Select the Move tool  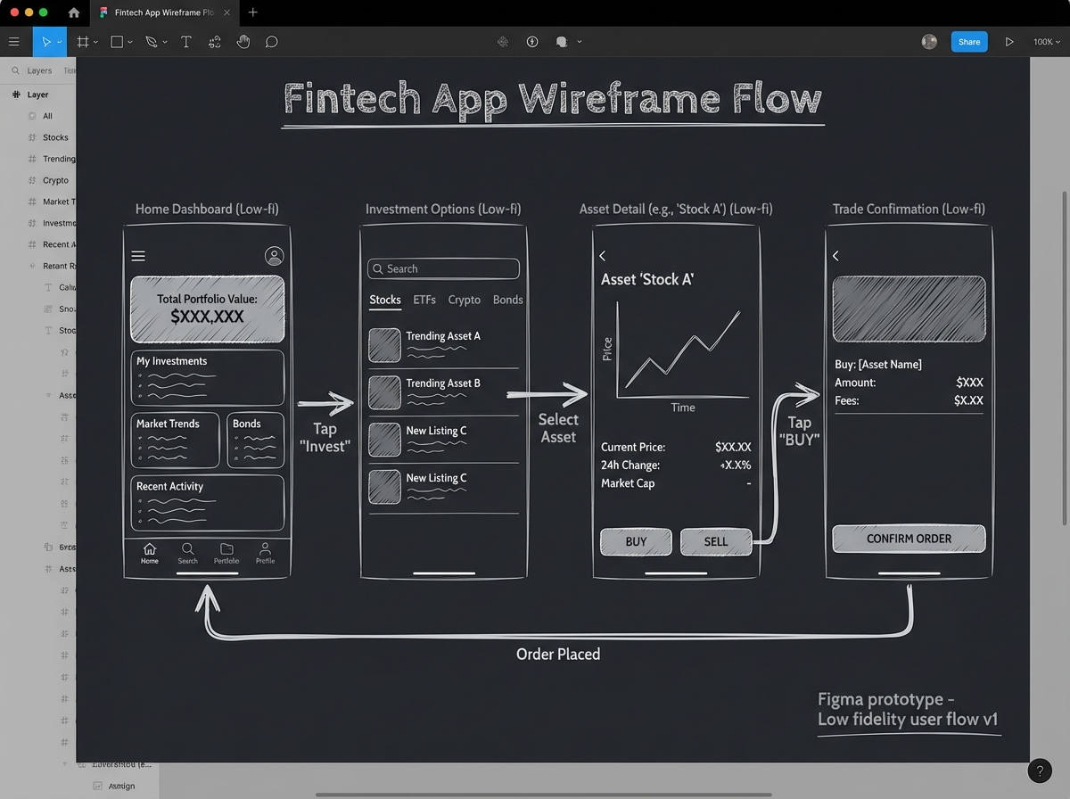coord(46,41)
